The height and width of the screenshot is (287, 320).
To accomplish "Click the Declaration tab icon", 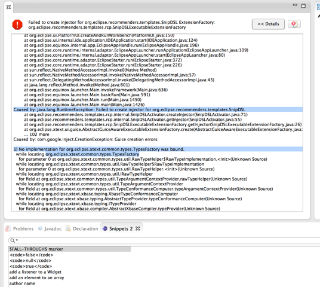I will [x=68, y=228].
